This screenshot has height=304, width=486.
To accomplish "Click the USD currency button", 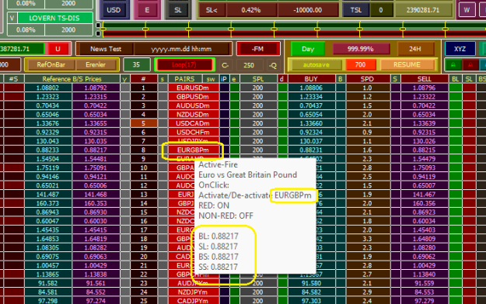I will [x=114, y=10].
